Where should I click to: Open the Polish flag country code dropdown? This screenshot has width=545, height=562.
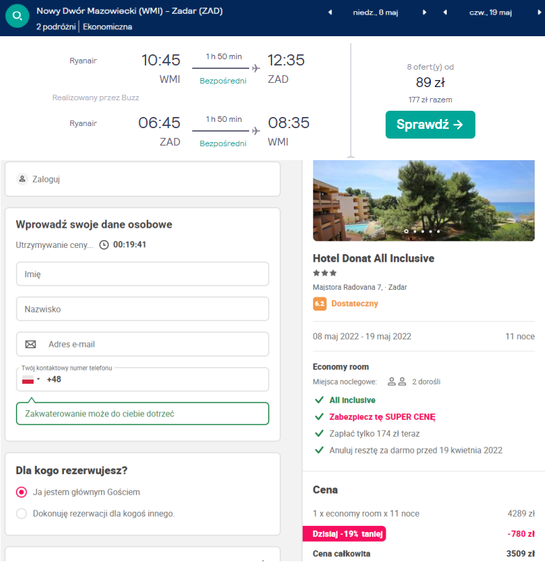tap(31, 380)
